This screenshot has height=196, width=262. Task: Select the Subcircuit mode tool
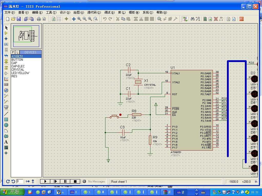(x=6, y=61)
